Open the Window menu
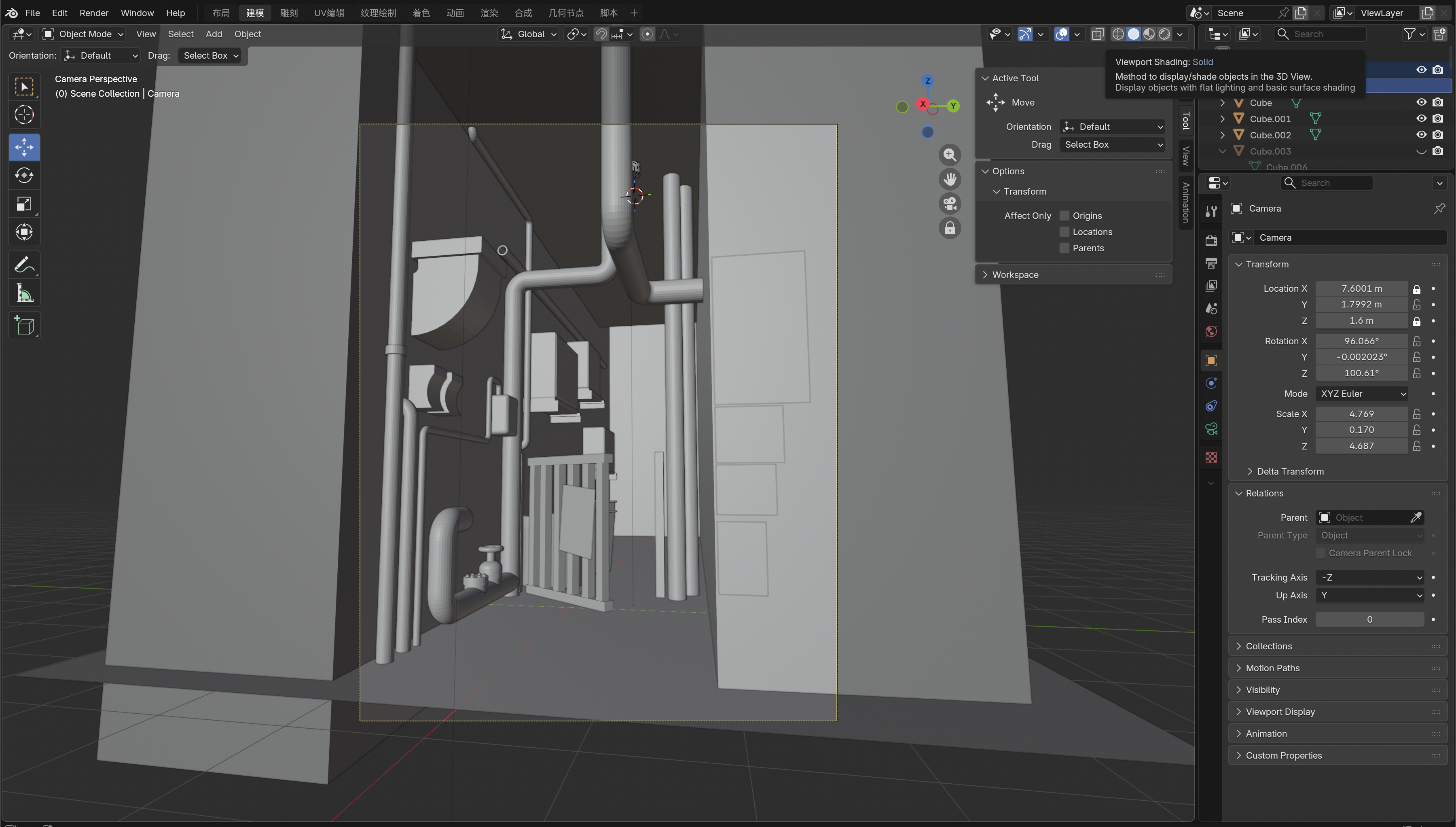The image size is (1456, 827). pyautogui.click(x=137, y=13)
